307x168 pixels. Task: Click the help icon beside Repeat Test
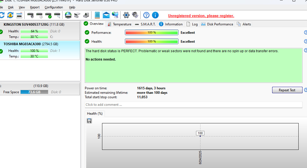tap(305, 90)
